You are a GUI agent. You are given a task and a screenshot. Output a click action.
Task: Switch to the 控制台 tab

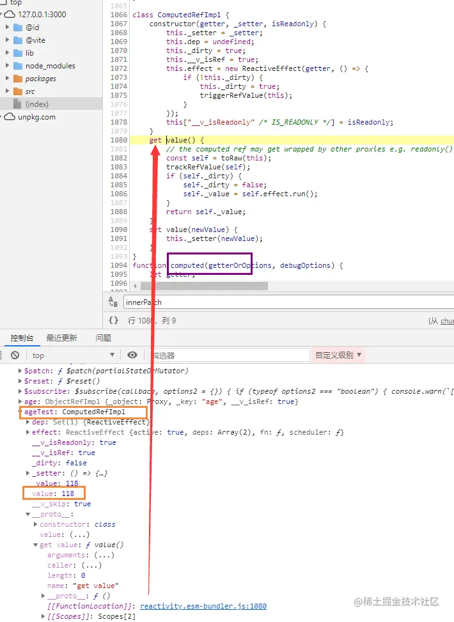[22, 338]
